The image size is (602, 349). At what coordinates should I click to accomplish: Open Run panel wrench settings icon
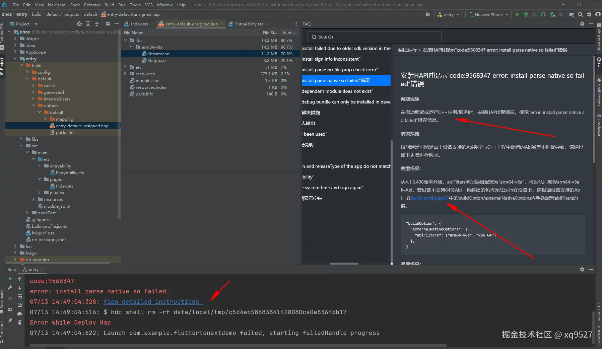10,287
